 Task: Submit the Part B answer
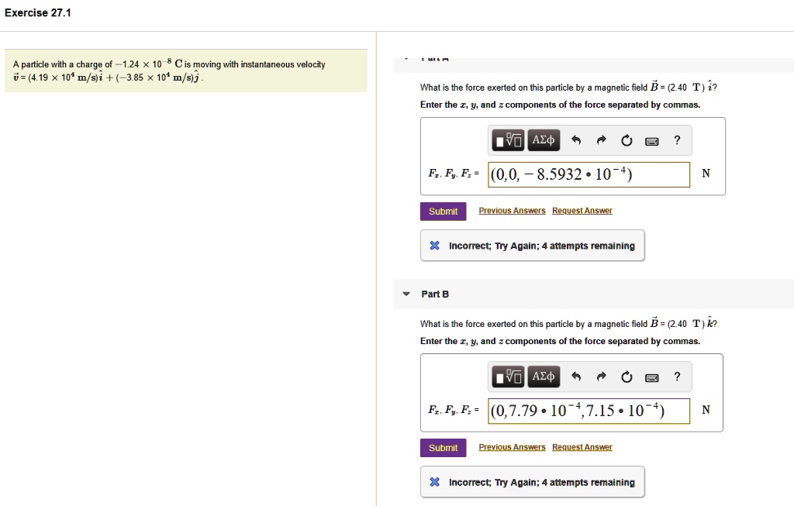[x=443, y=447]
